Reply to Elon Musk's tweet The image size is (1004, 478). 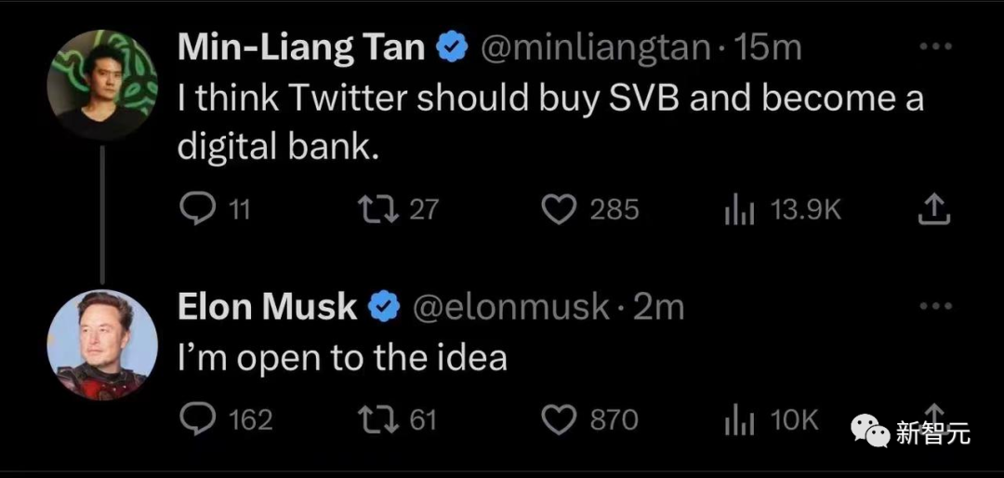196,420
